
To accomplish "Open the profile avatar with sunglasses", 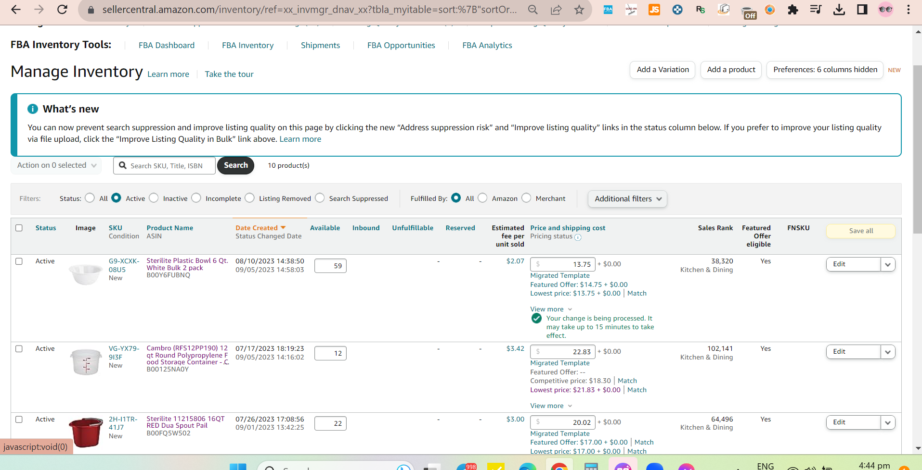I will [x=885, y=10].
